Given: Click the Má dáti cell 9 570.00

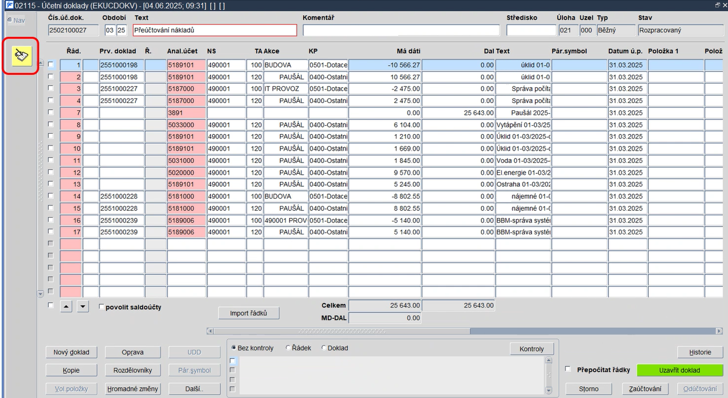Looking at the screenshot, I should [385, 172].
